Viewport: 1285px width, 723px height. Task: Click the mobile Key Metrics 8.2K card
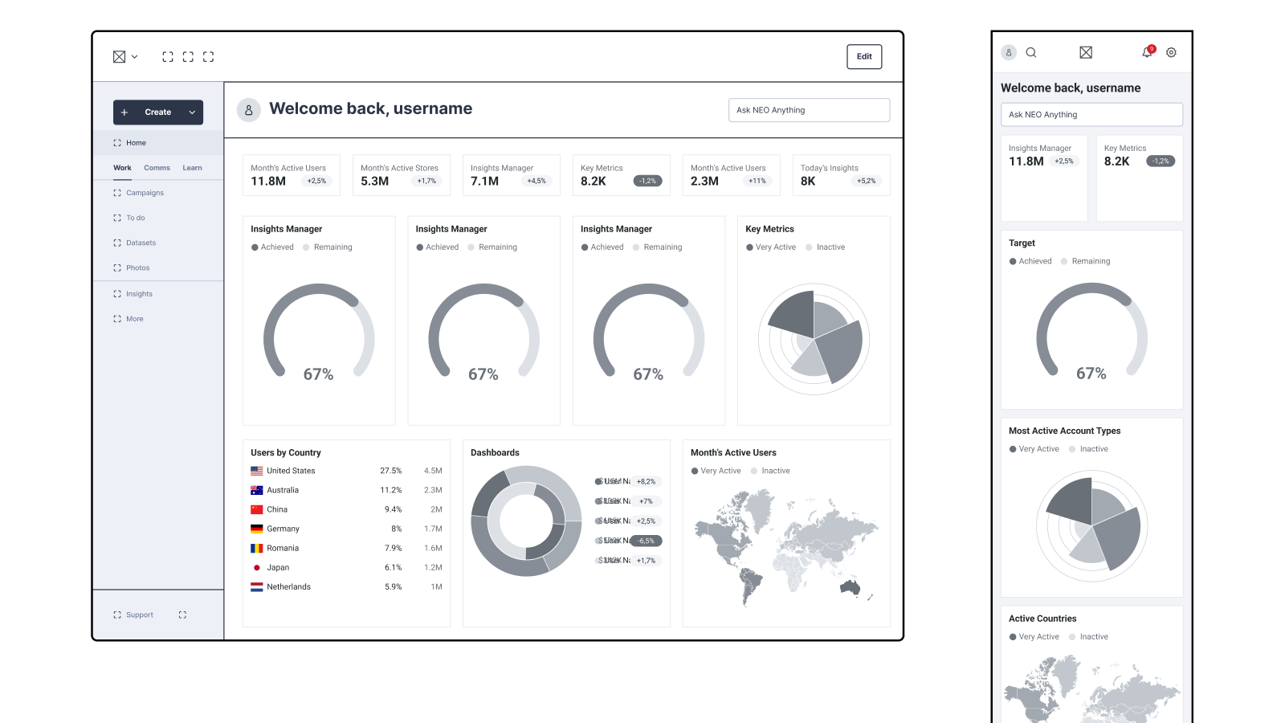(1140, 178)
